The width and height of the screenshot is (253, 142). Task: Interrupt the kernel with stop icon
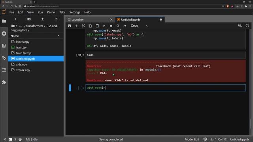(x=111, y=26)
